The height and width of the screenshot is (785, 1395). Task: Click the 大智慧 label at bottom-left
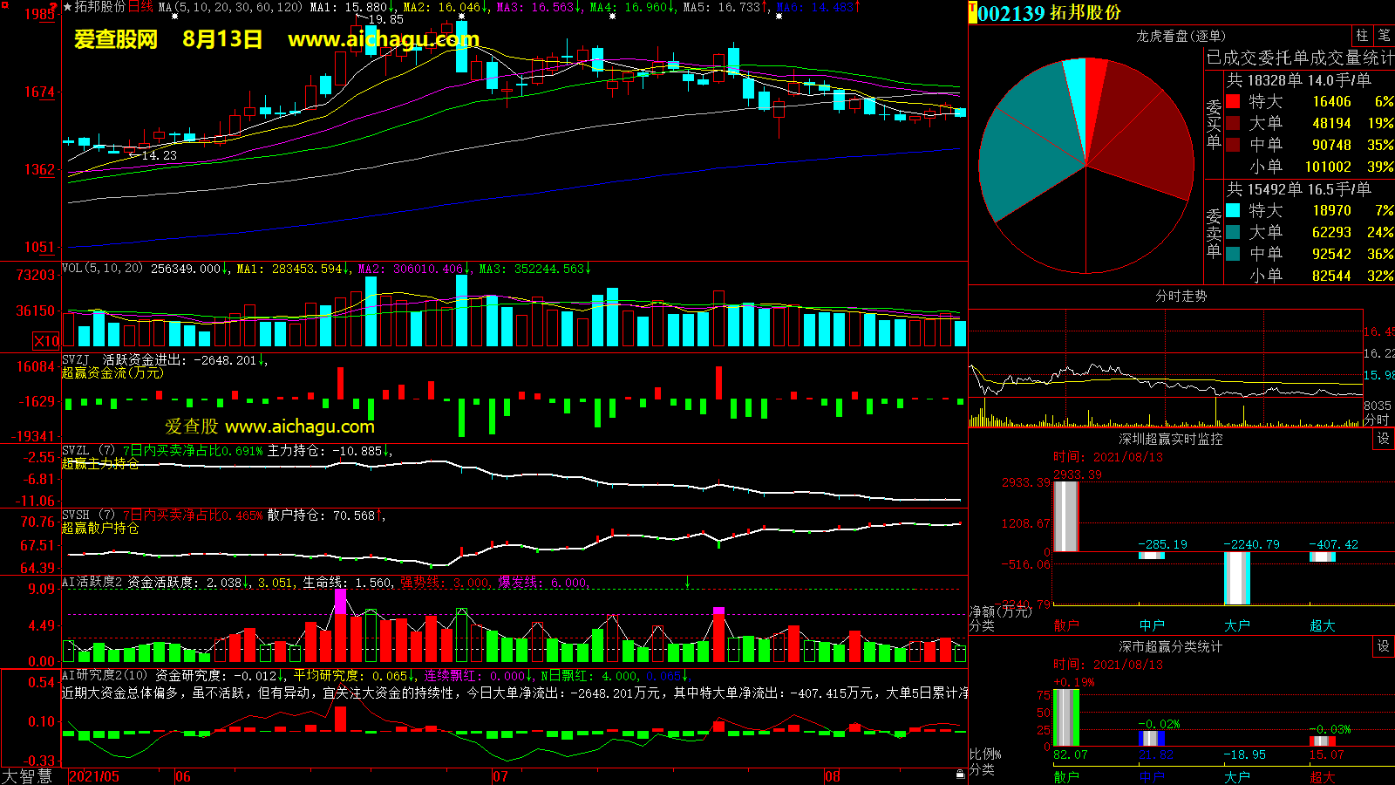tap(26, 776)
